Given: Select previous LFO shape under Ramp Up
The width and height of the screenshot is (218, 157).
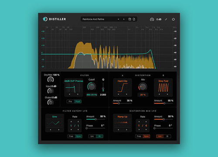Looking at the screenshot, I should pos(119,130).
